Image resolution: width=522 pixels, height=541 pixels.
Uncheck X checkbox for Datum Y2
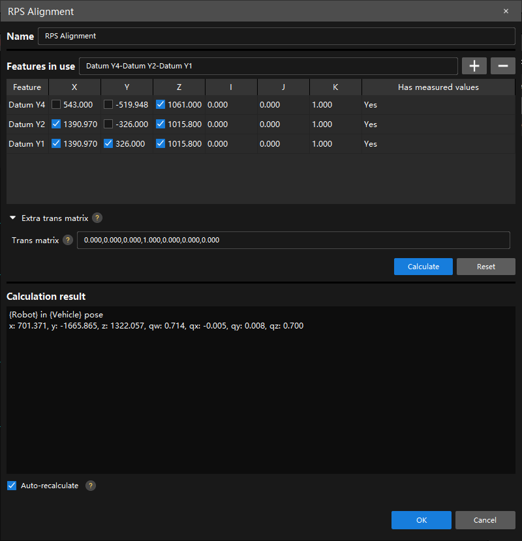[56, 124]
